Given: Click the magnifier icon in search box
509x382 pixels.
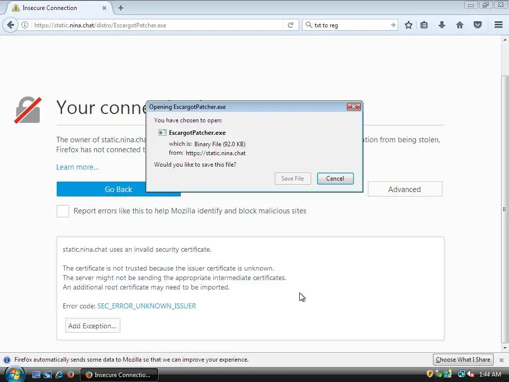Looking at the screenshot, I should [309, 25].
